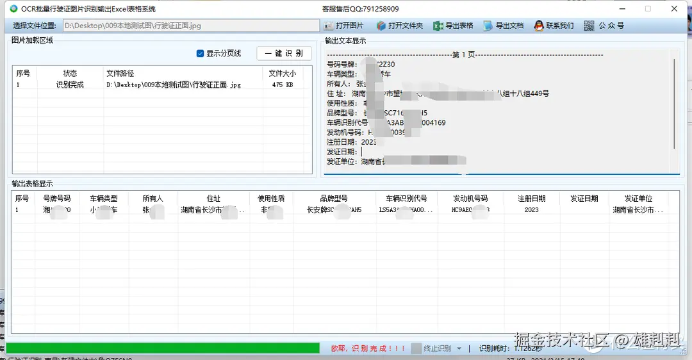
Task: Click the 第 1 页 page separator text
Action: pos(463,54)
